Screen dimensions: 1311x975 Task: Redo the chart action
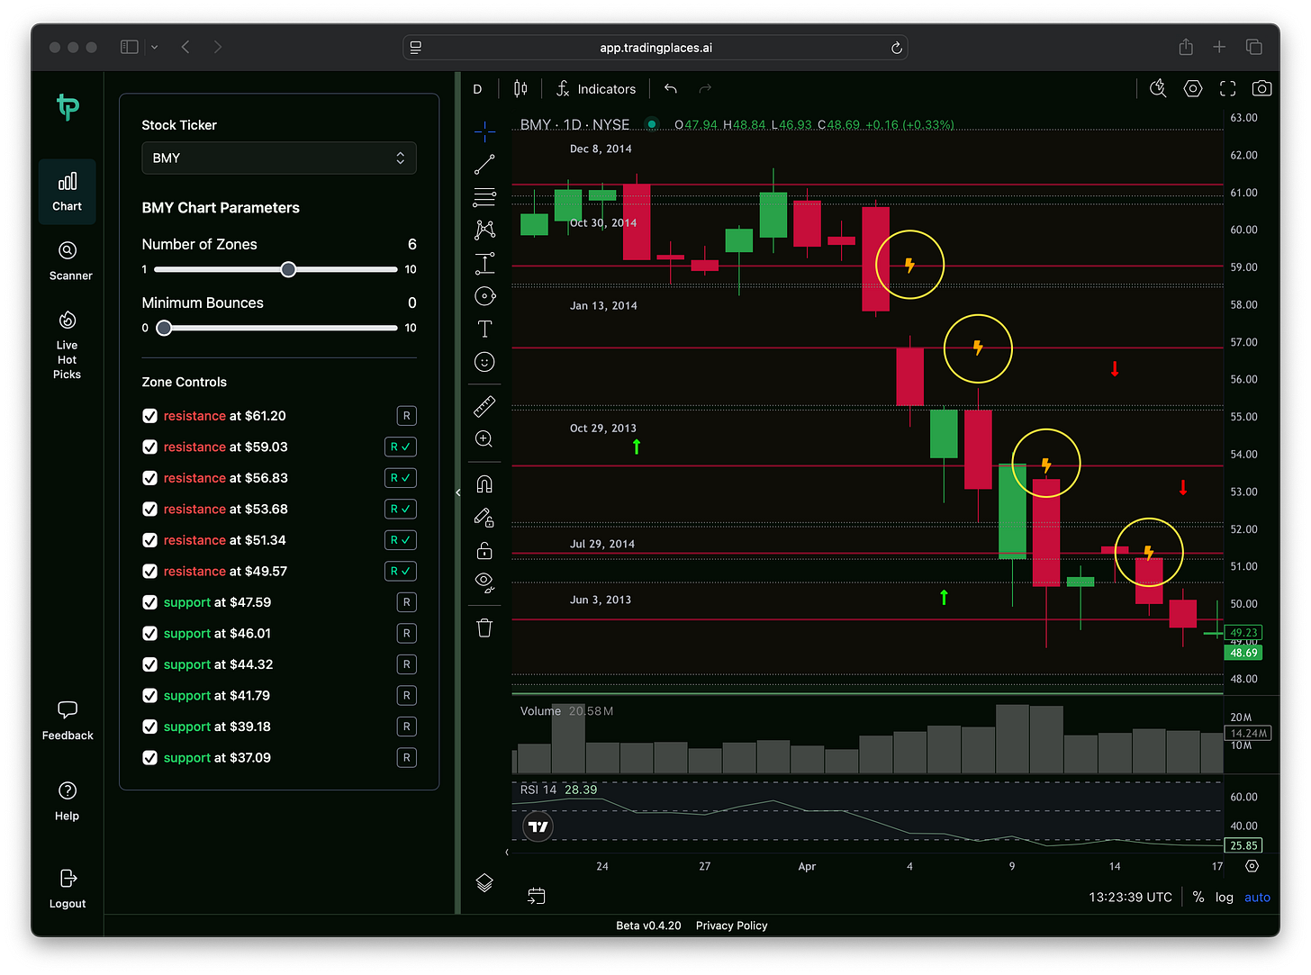tap(705, 88)
